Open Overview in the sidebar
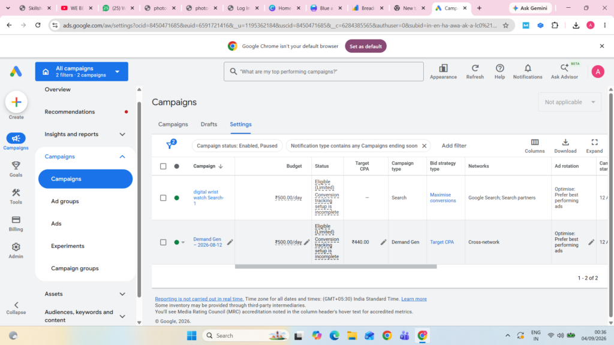The image size is (614, 345). click(x=58, y=90)
